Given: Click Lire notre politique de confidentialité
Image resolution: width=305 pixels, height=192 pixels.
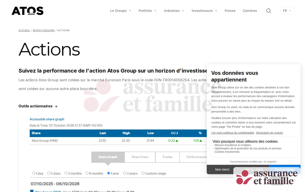Looking at the screenshot, I should pos(233,133).
